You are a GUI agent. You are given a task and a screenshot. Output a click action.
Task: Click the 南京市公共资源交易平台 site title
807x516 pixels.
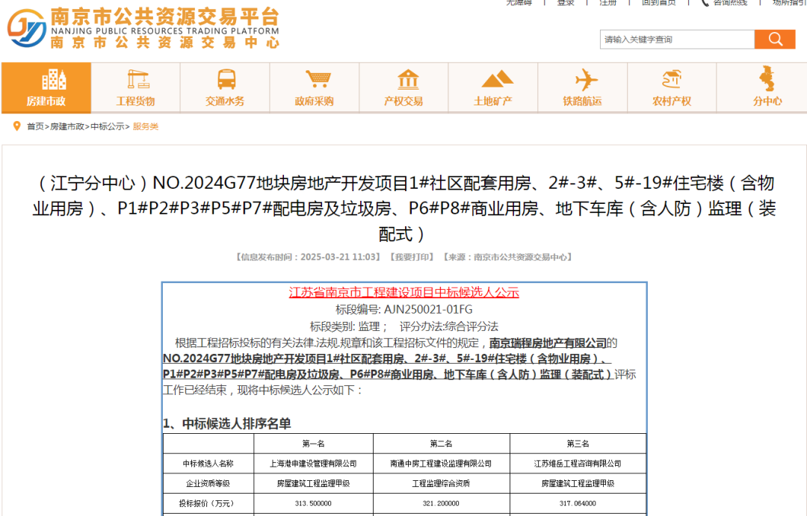pyautogui.click(x=165, y=16)
